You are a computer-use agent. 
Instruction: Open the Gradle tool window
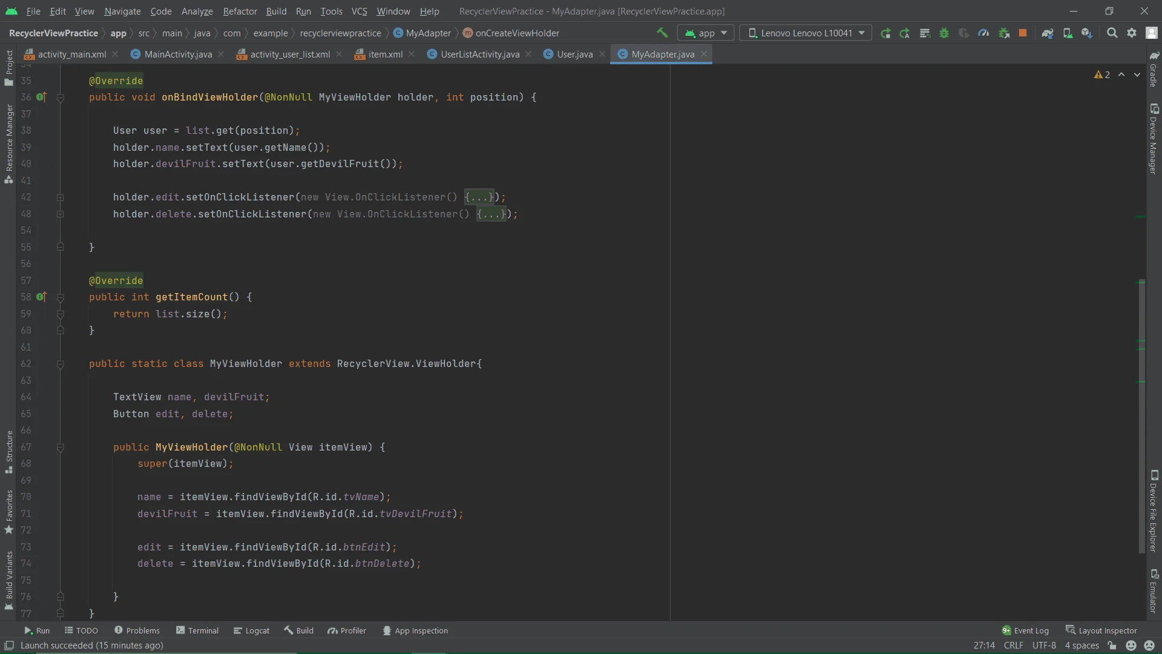(1154, 69)
